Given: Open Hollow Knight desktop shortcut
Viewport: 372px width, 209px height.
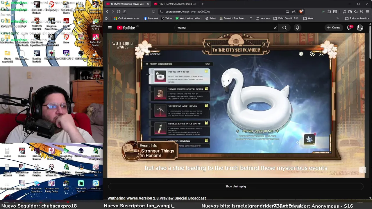Looking at the screenshot, I should 37,170.
